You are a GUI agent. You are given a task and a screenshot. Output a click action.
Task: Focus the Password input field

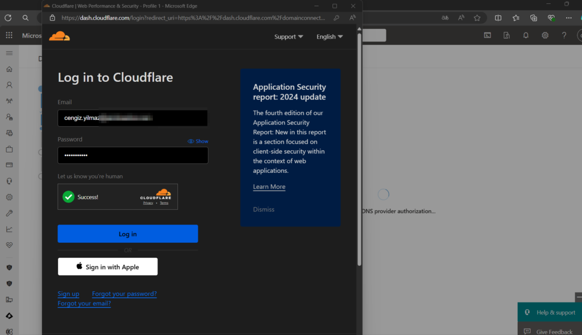[132, 155]
